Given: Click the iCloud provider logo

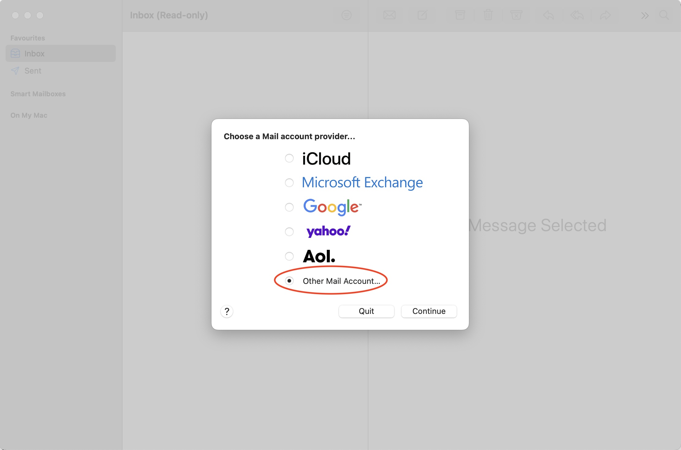Looking at the screenshot, I should (326, 159).
